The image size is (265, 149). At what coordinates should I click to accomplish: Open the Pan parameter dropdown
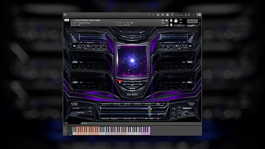(138, 119)
